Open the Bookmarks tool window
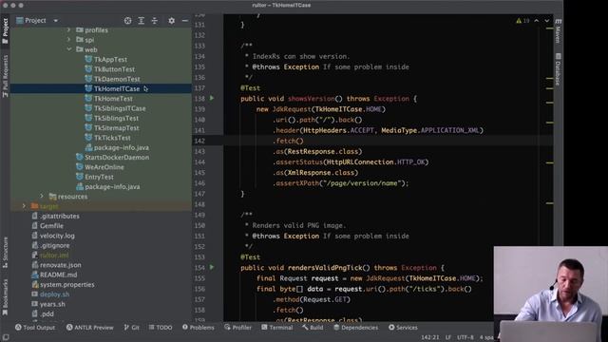The height and width of the screenshot is (342, 608). [x=5, y=297]
